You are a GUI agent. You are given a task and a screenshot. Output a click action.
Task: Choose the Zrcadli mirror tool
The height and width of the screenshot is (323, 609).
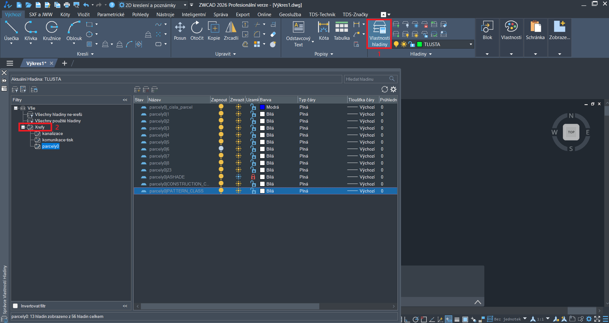(231, 31)
